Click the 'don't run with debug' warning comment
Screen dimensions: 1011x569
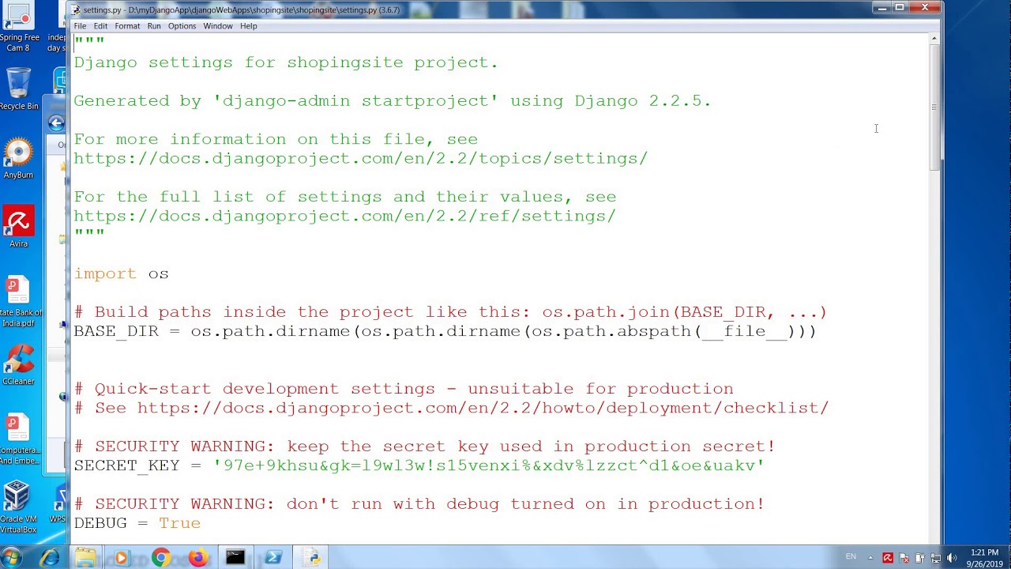point(419,504)
